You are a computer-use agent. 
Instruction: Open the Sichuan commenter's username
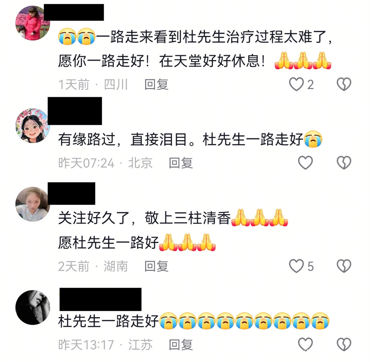[x=74, y=12]
